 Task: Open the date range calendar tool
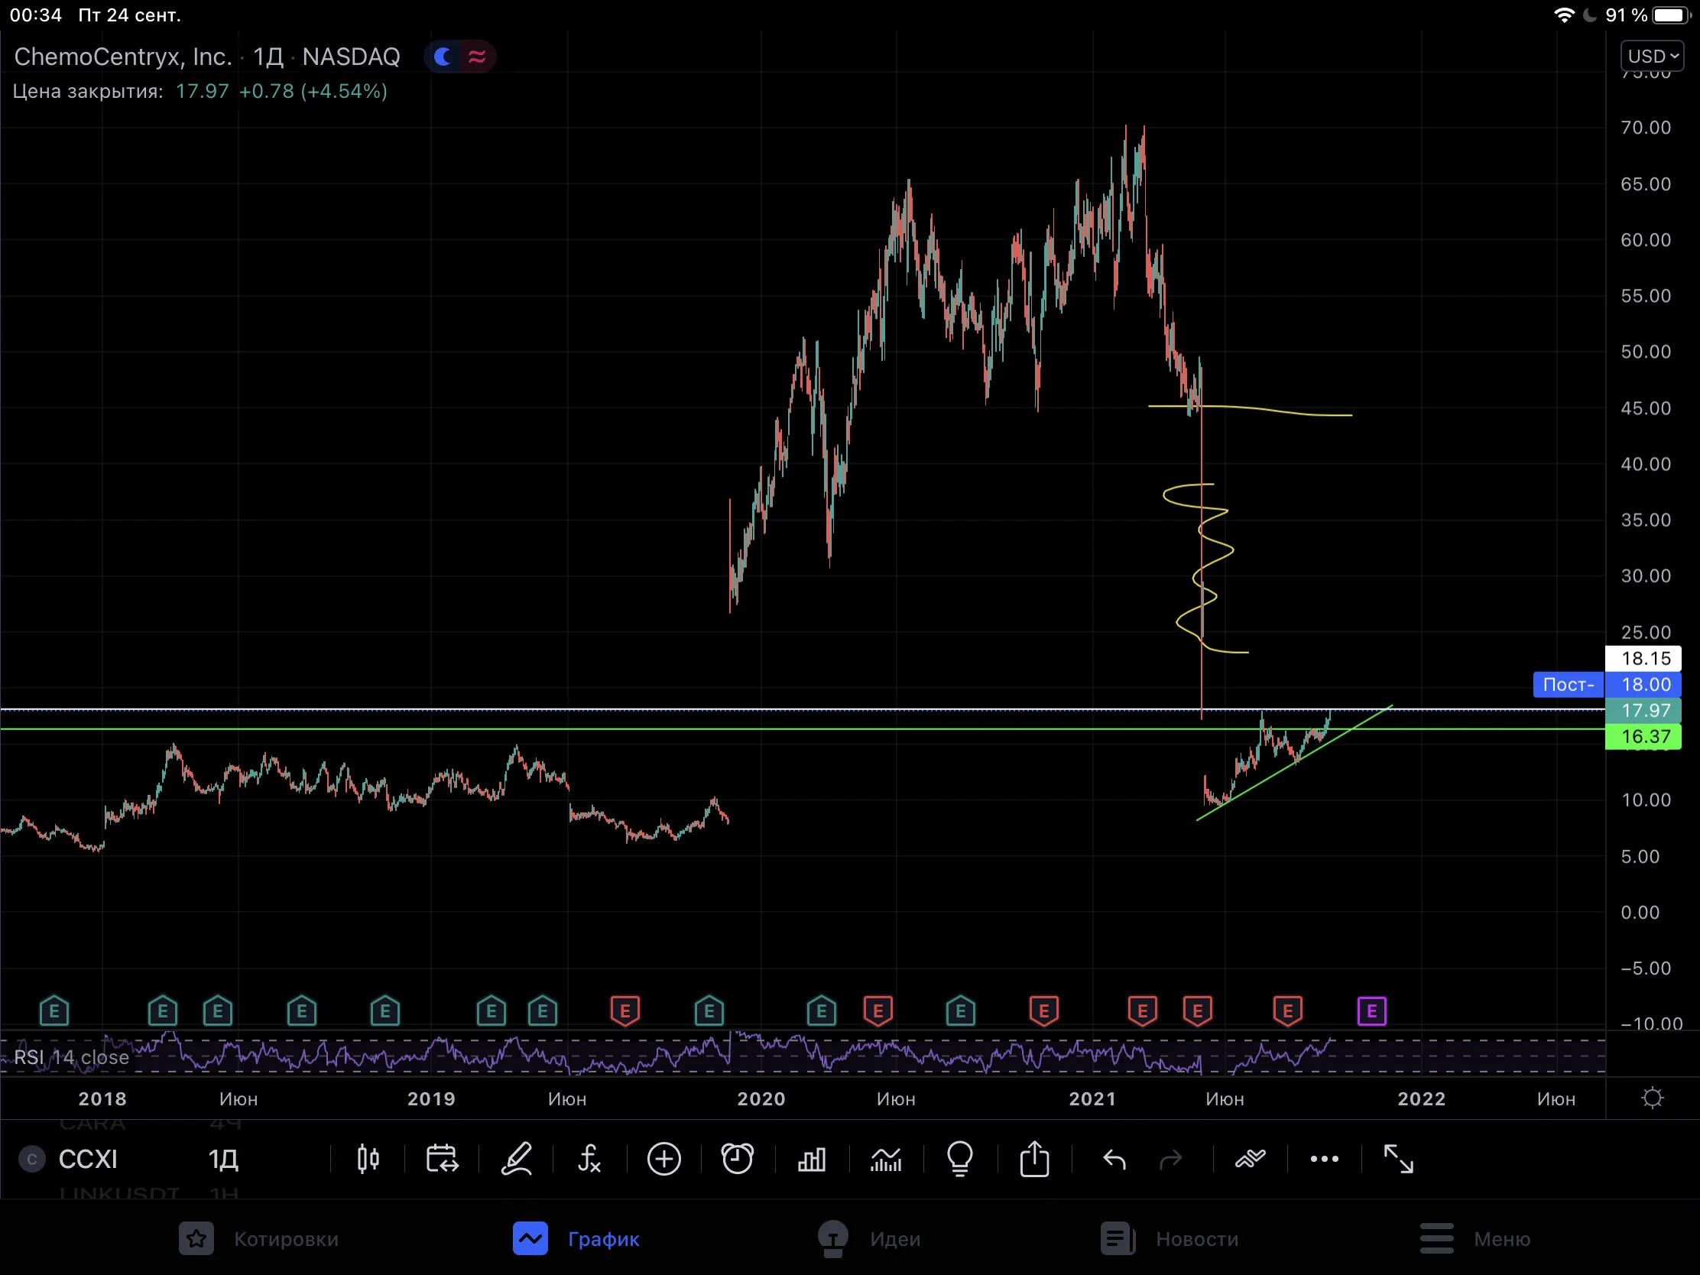(x=442, y=1159)
